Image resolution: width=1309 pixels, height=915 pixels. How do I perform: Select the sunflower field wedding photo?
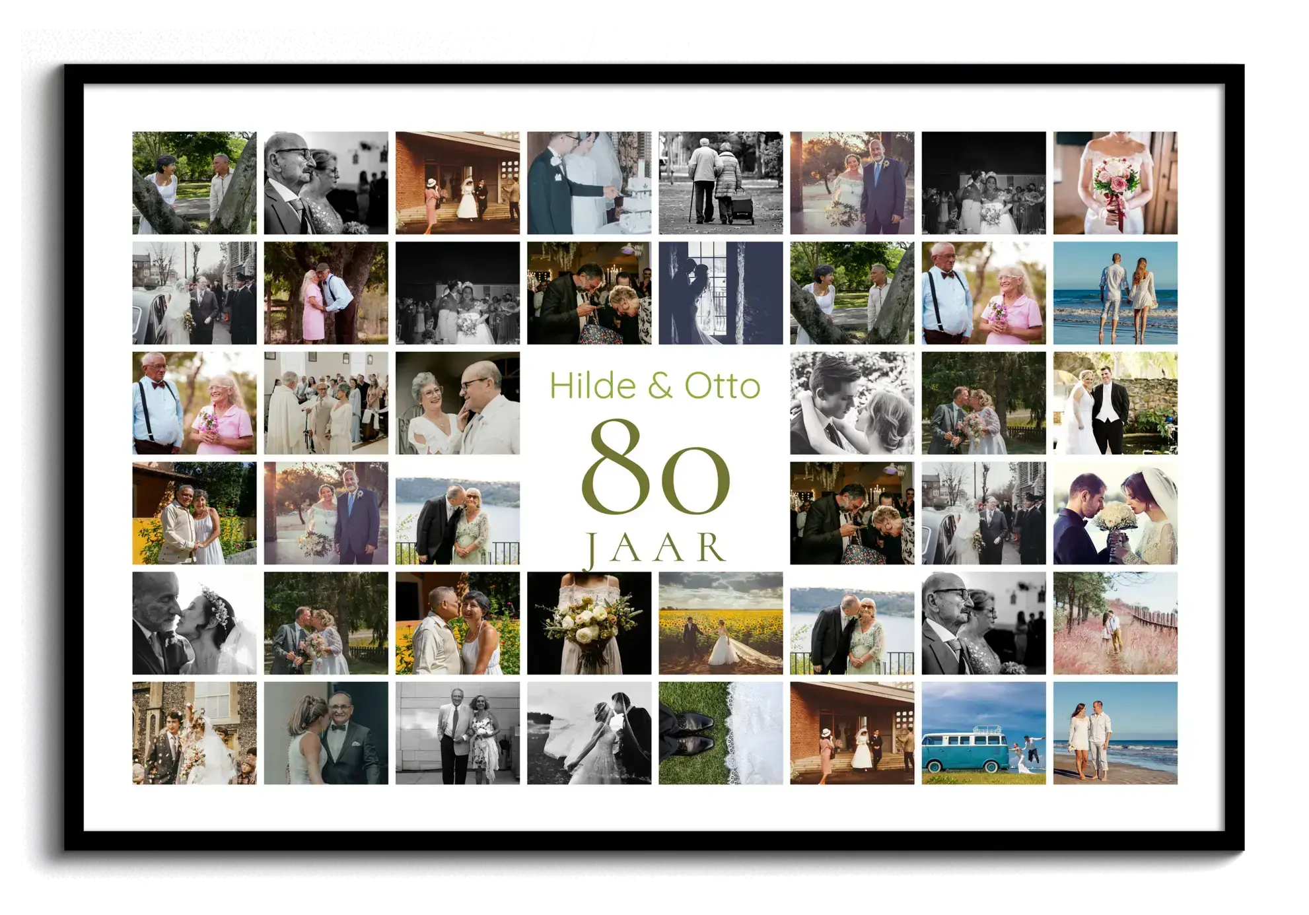721,623
